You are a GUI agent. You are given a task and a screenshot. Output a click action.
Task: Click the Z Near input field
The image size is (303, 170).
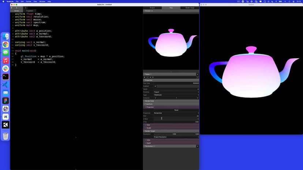(176, 119)
